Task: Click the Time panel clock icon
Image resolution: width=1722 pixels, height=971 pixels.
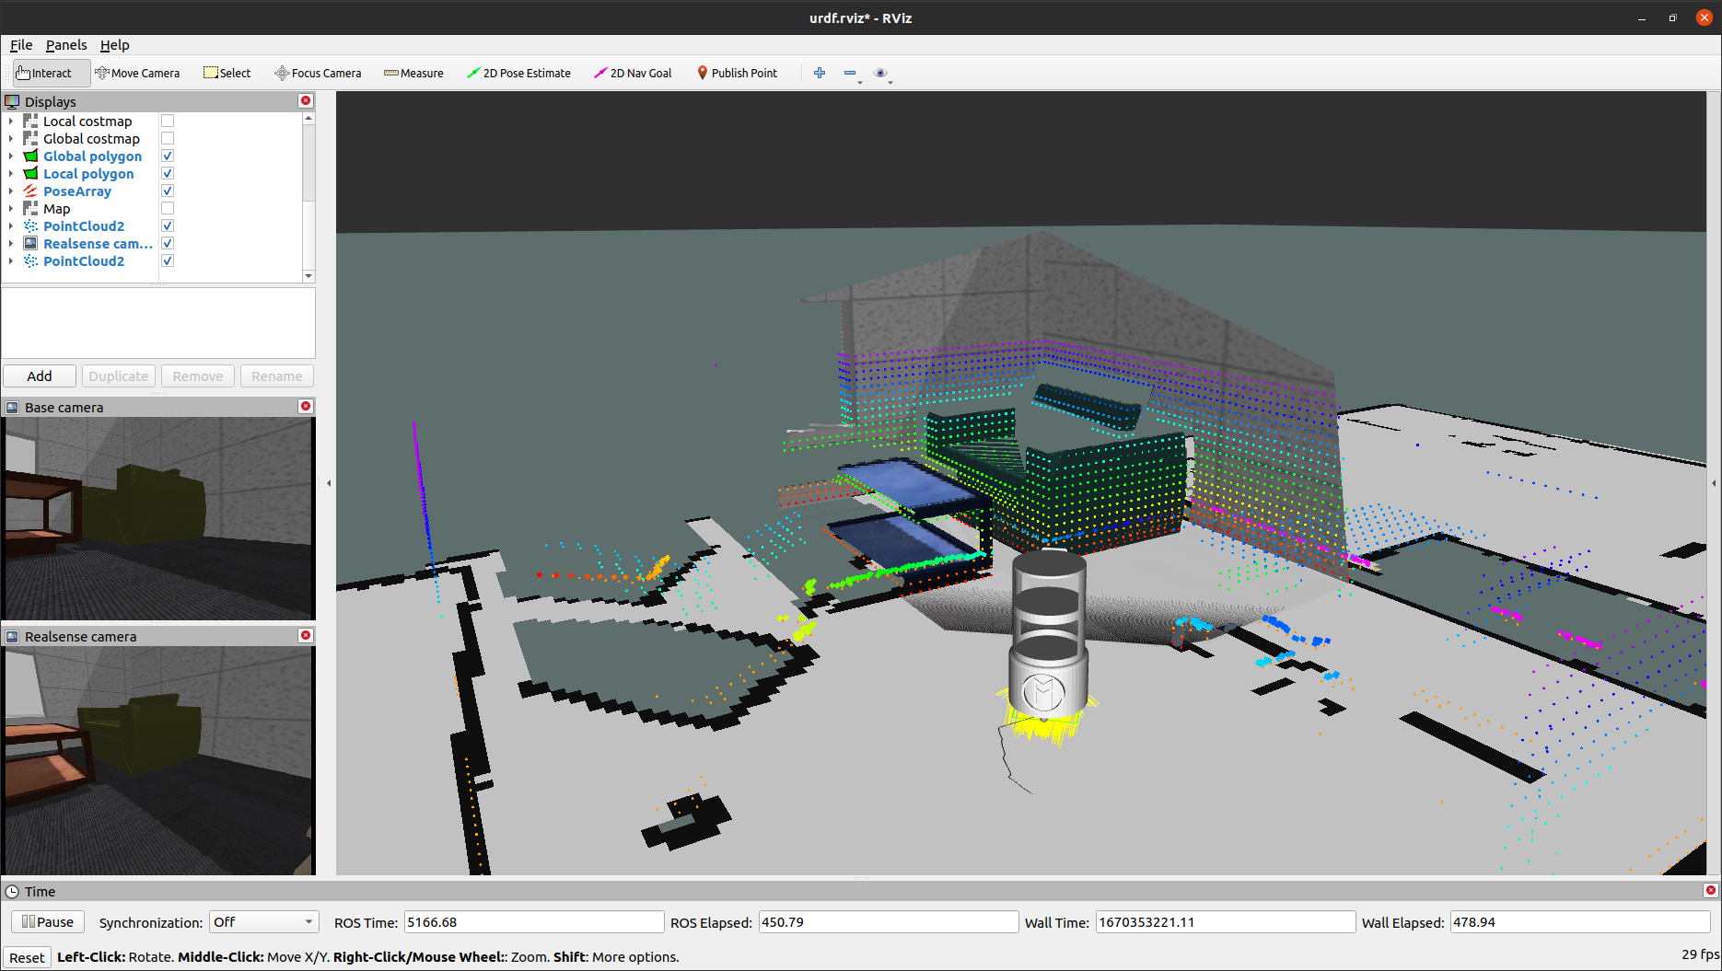Action: pos(12,891)
